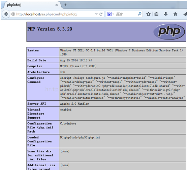This screenshot has width=188, height=171.
Task: Open the Baidu search engine selector
Action: [110, 14]
